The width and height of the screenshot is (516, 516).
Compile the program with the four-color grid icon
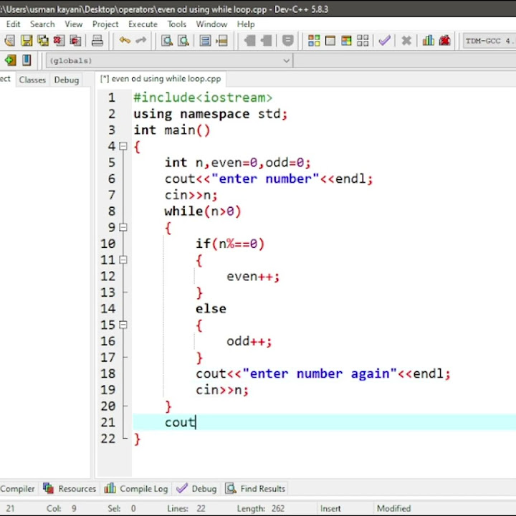pos(314,41)
